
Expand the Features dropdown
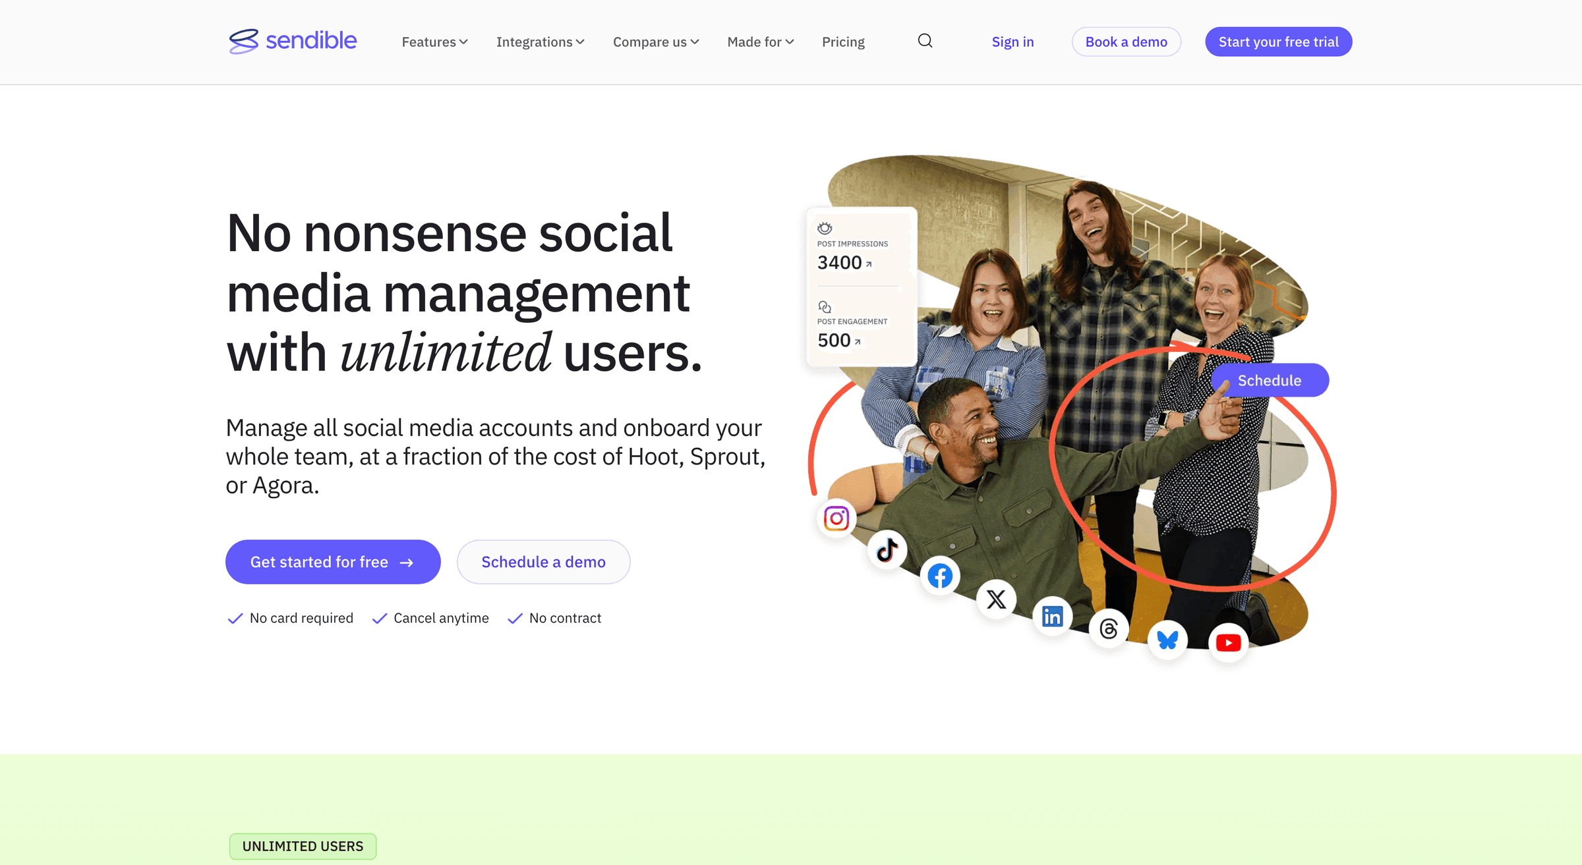tap(435, 42)
